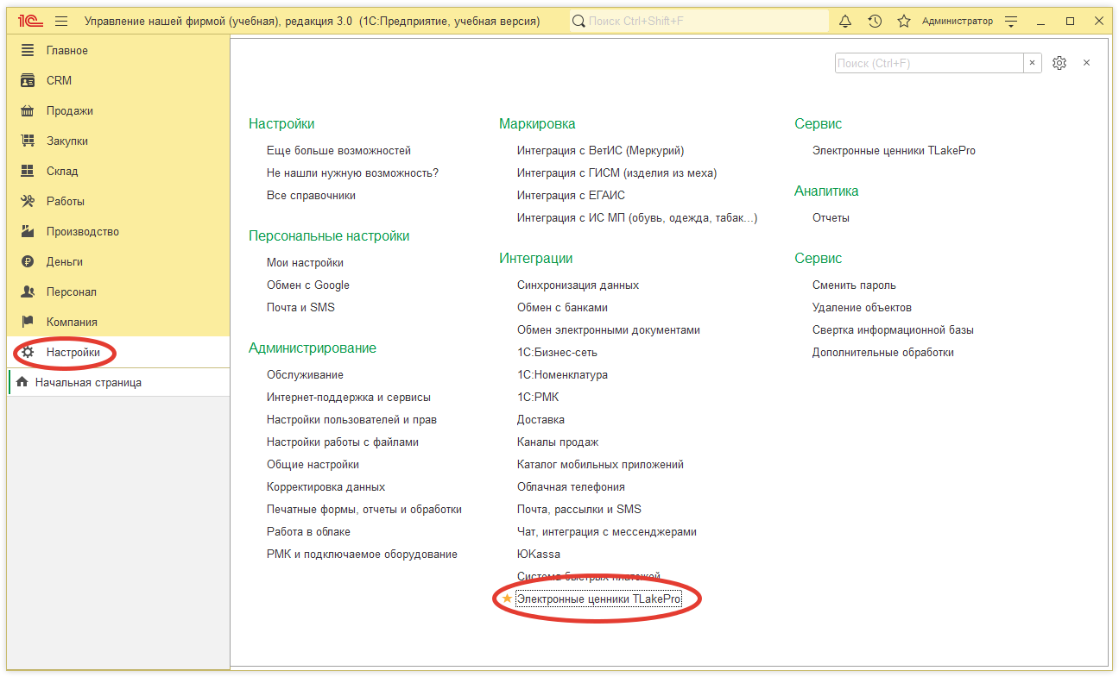Viewport: 1119px width, 677px height.
Task: Clear the function menu search field
Action: click(1032, 63)
